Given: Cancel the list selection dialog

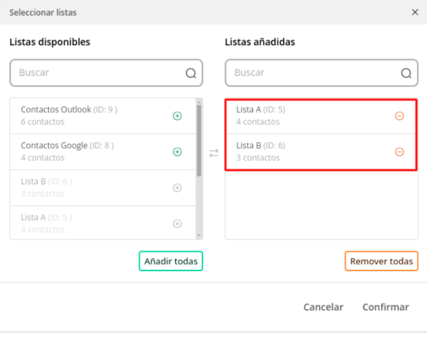Looking at the screenshot, I should [x=323, y=307].
